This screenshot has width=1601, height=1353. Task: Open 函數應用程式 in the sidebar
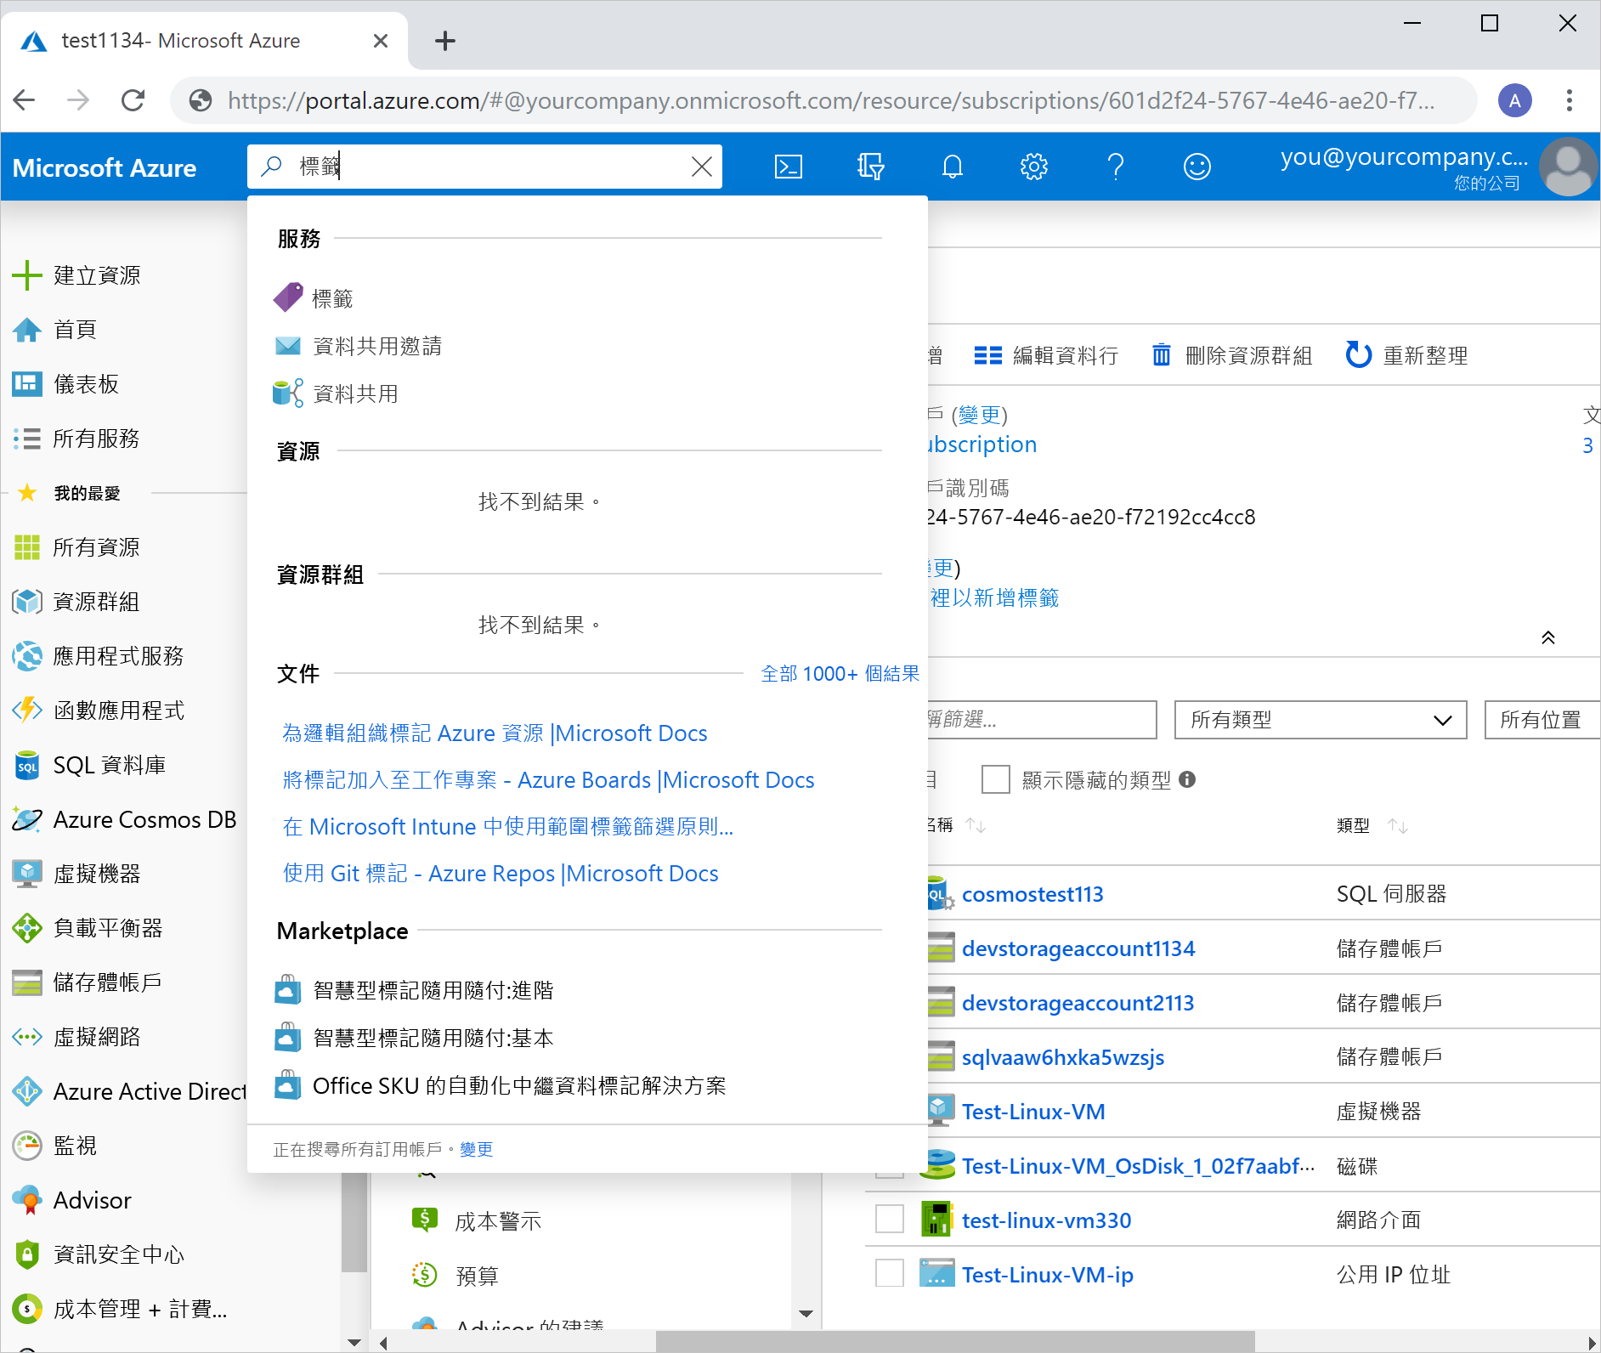point(98,710)
